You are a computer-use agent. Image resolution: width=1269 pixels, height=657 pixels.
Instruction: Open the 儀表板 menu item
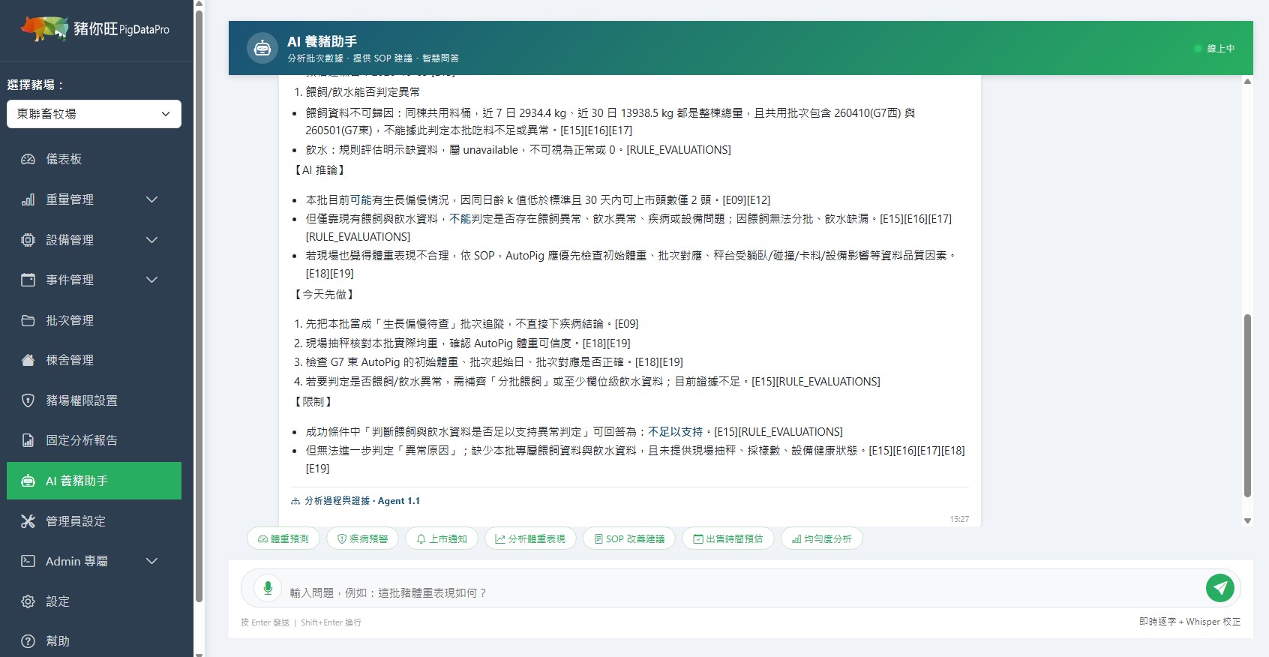click(94, 159)
